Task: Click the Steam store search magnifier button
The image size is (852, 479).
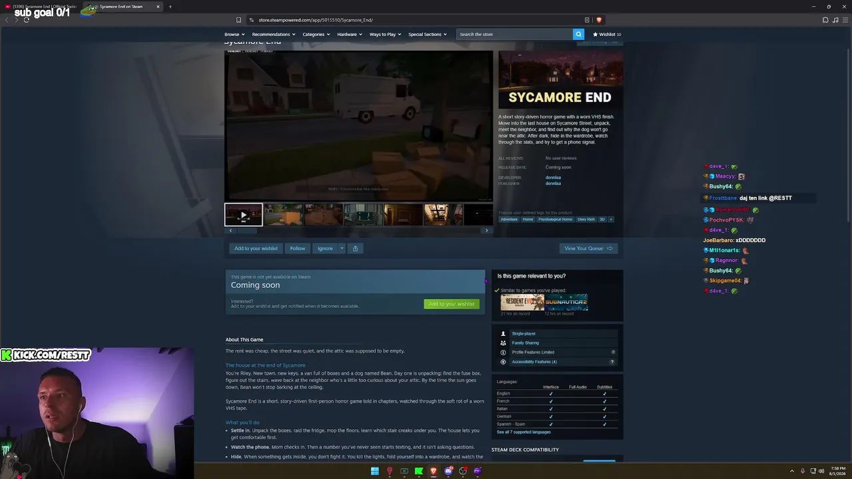Action: (578, 34)
